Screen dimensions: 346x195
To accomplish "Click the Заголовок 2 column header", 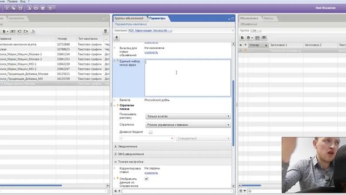I will point(320,45).
